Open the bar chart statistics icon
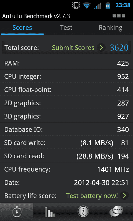This screenshot has height=221, width=133. click(50, 212)
